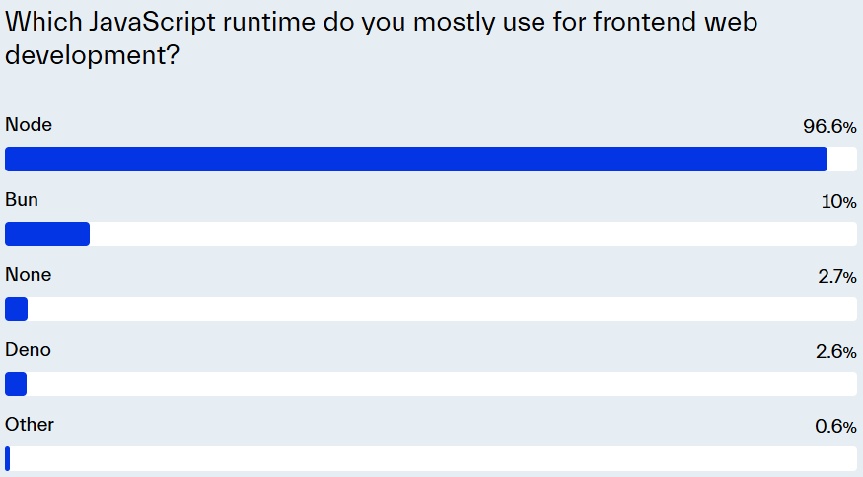Select the Node option label
The height and width of the screenshot is (477, 863).
(x=29, y=125)
